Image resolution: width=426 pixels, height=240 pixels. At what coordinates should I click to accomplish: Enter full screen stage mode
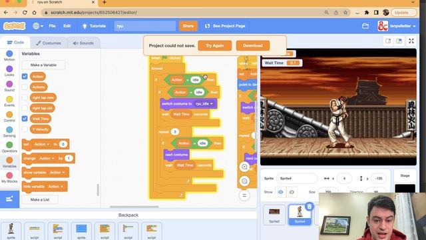411,41
